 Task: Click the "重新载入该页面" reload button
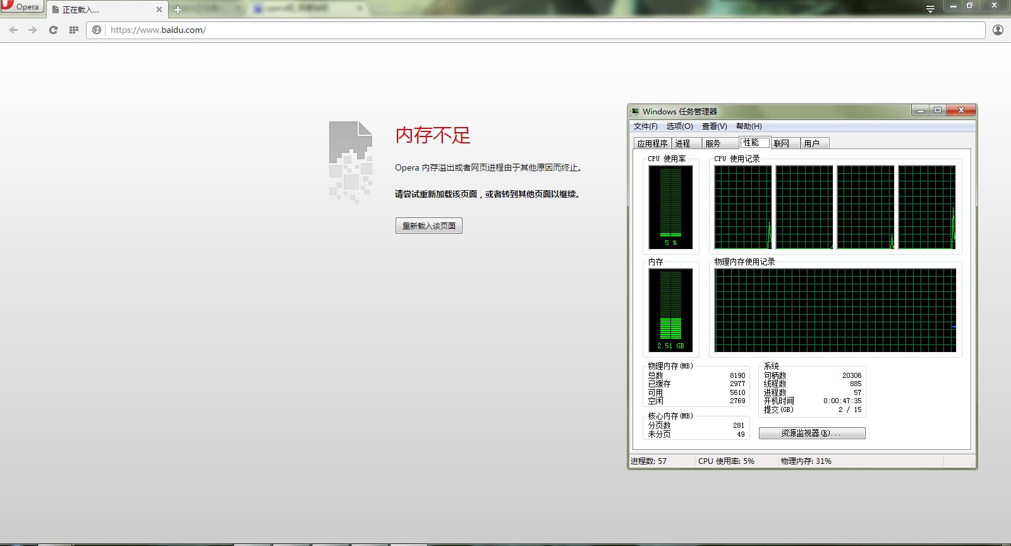tap(429, 226)
